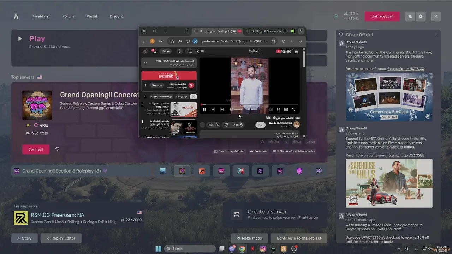
Task: Click the roleplay tag
Action: tap(273, 141)
